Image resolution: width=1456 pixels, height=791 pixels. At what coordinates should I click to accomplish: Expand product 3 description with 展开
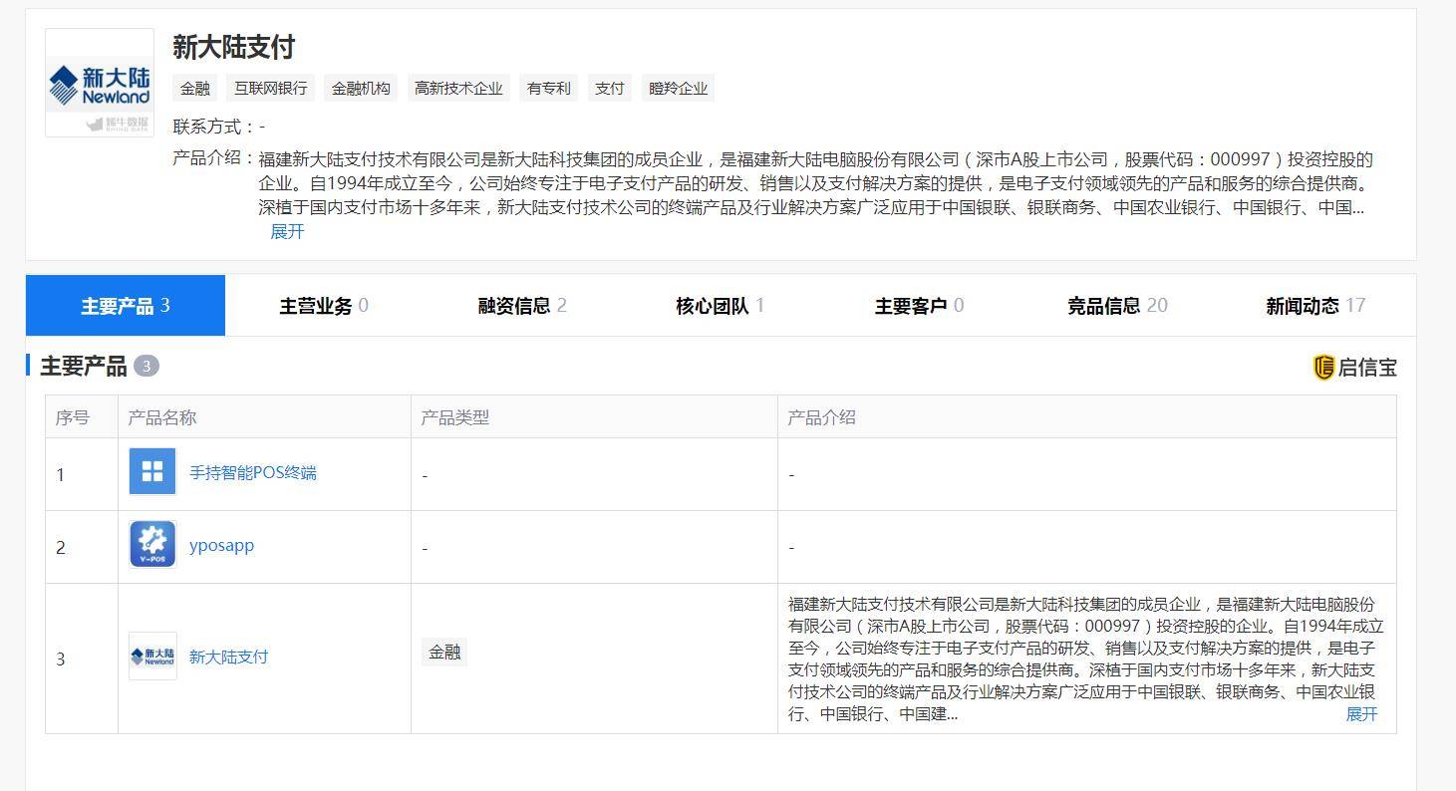pyautogui.click(x=1361, y=714)
